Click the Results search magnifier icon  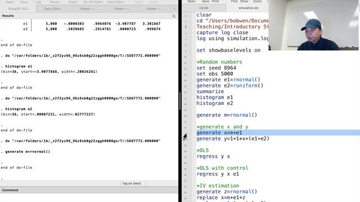click(174, 16)
